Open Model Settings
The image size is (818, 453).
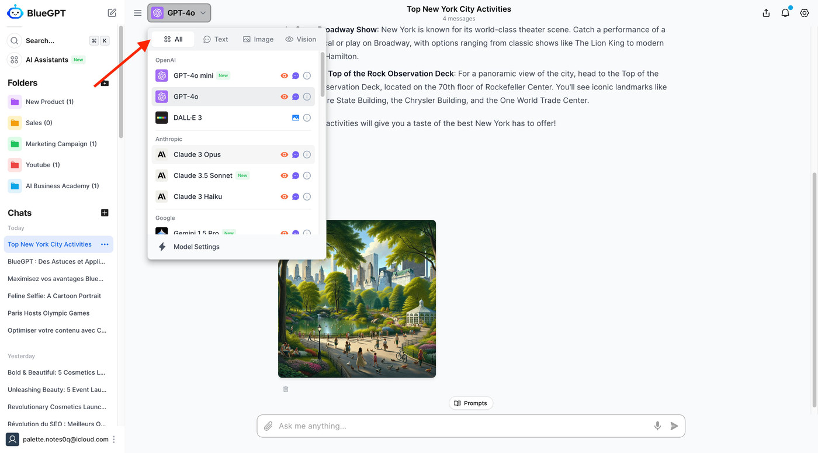click(196, 247)
